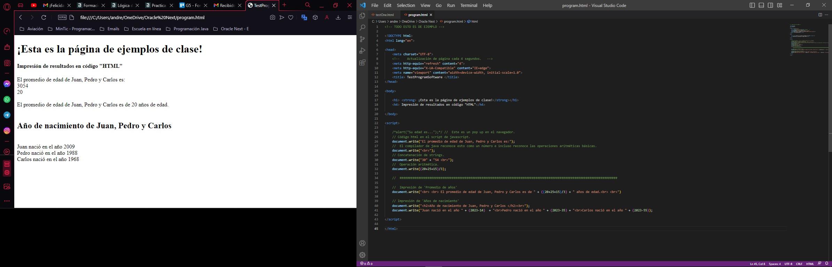
Task: Change the UTF-8 encoding in status bar
Action: point(788,264)
